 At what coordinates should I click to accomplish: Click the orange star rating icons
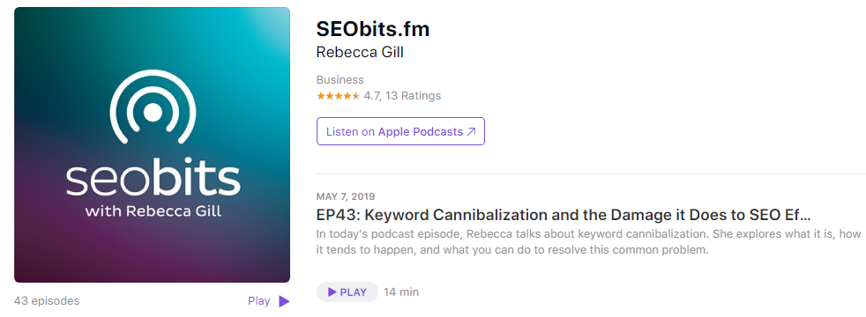pos(338,96)
